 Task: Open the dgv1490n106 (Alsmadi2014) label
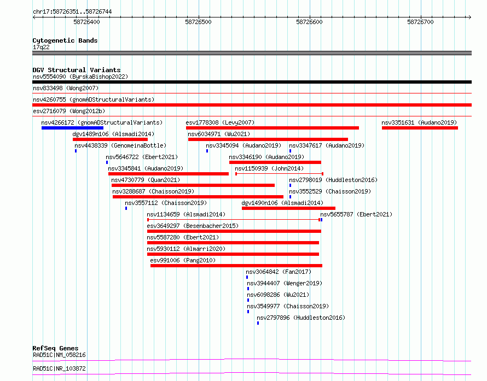coord(283,203)
